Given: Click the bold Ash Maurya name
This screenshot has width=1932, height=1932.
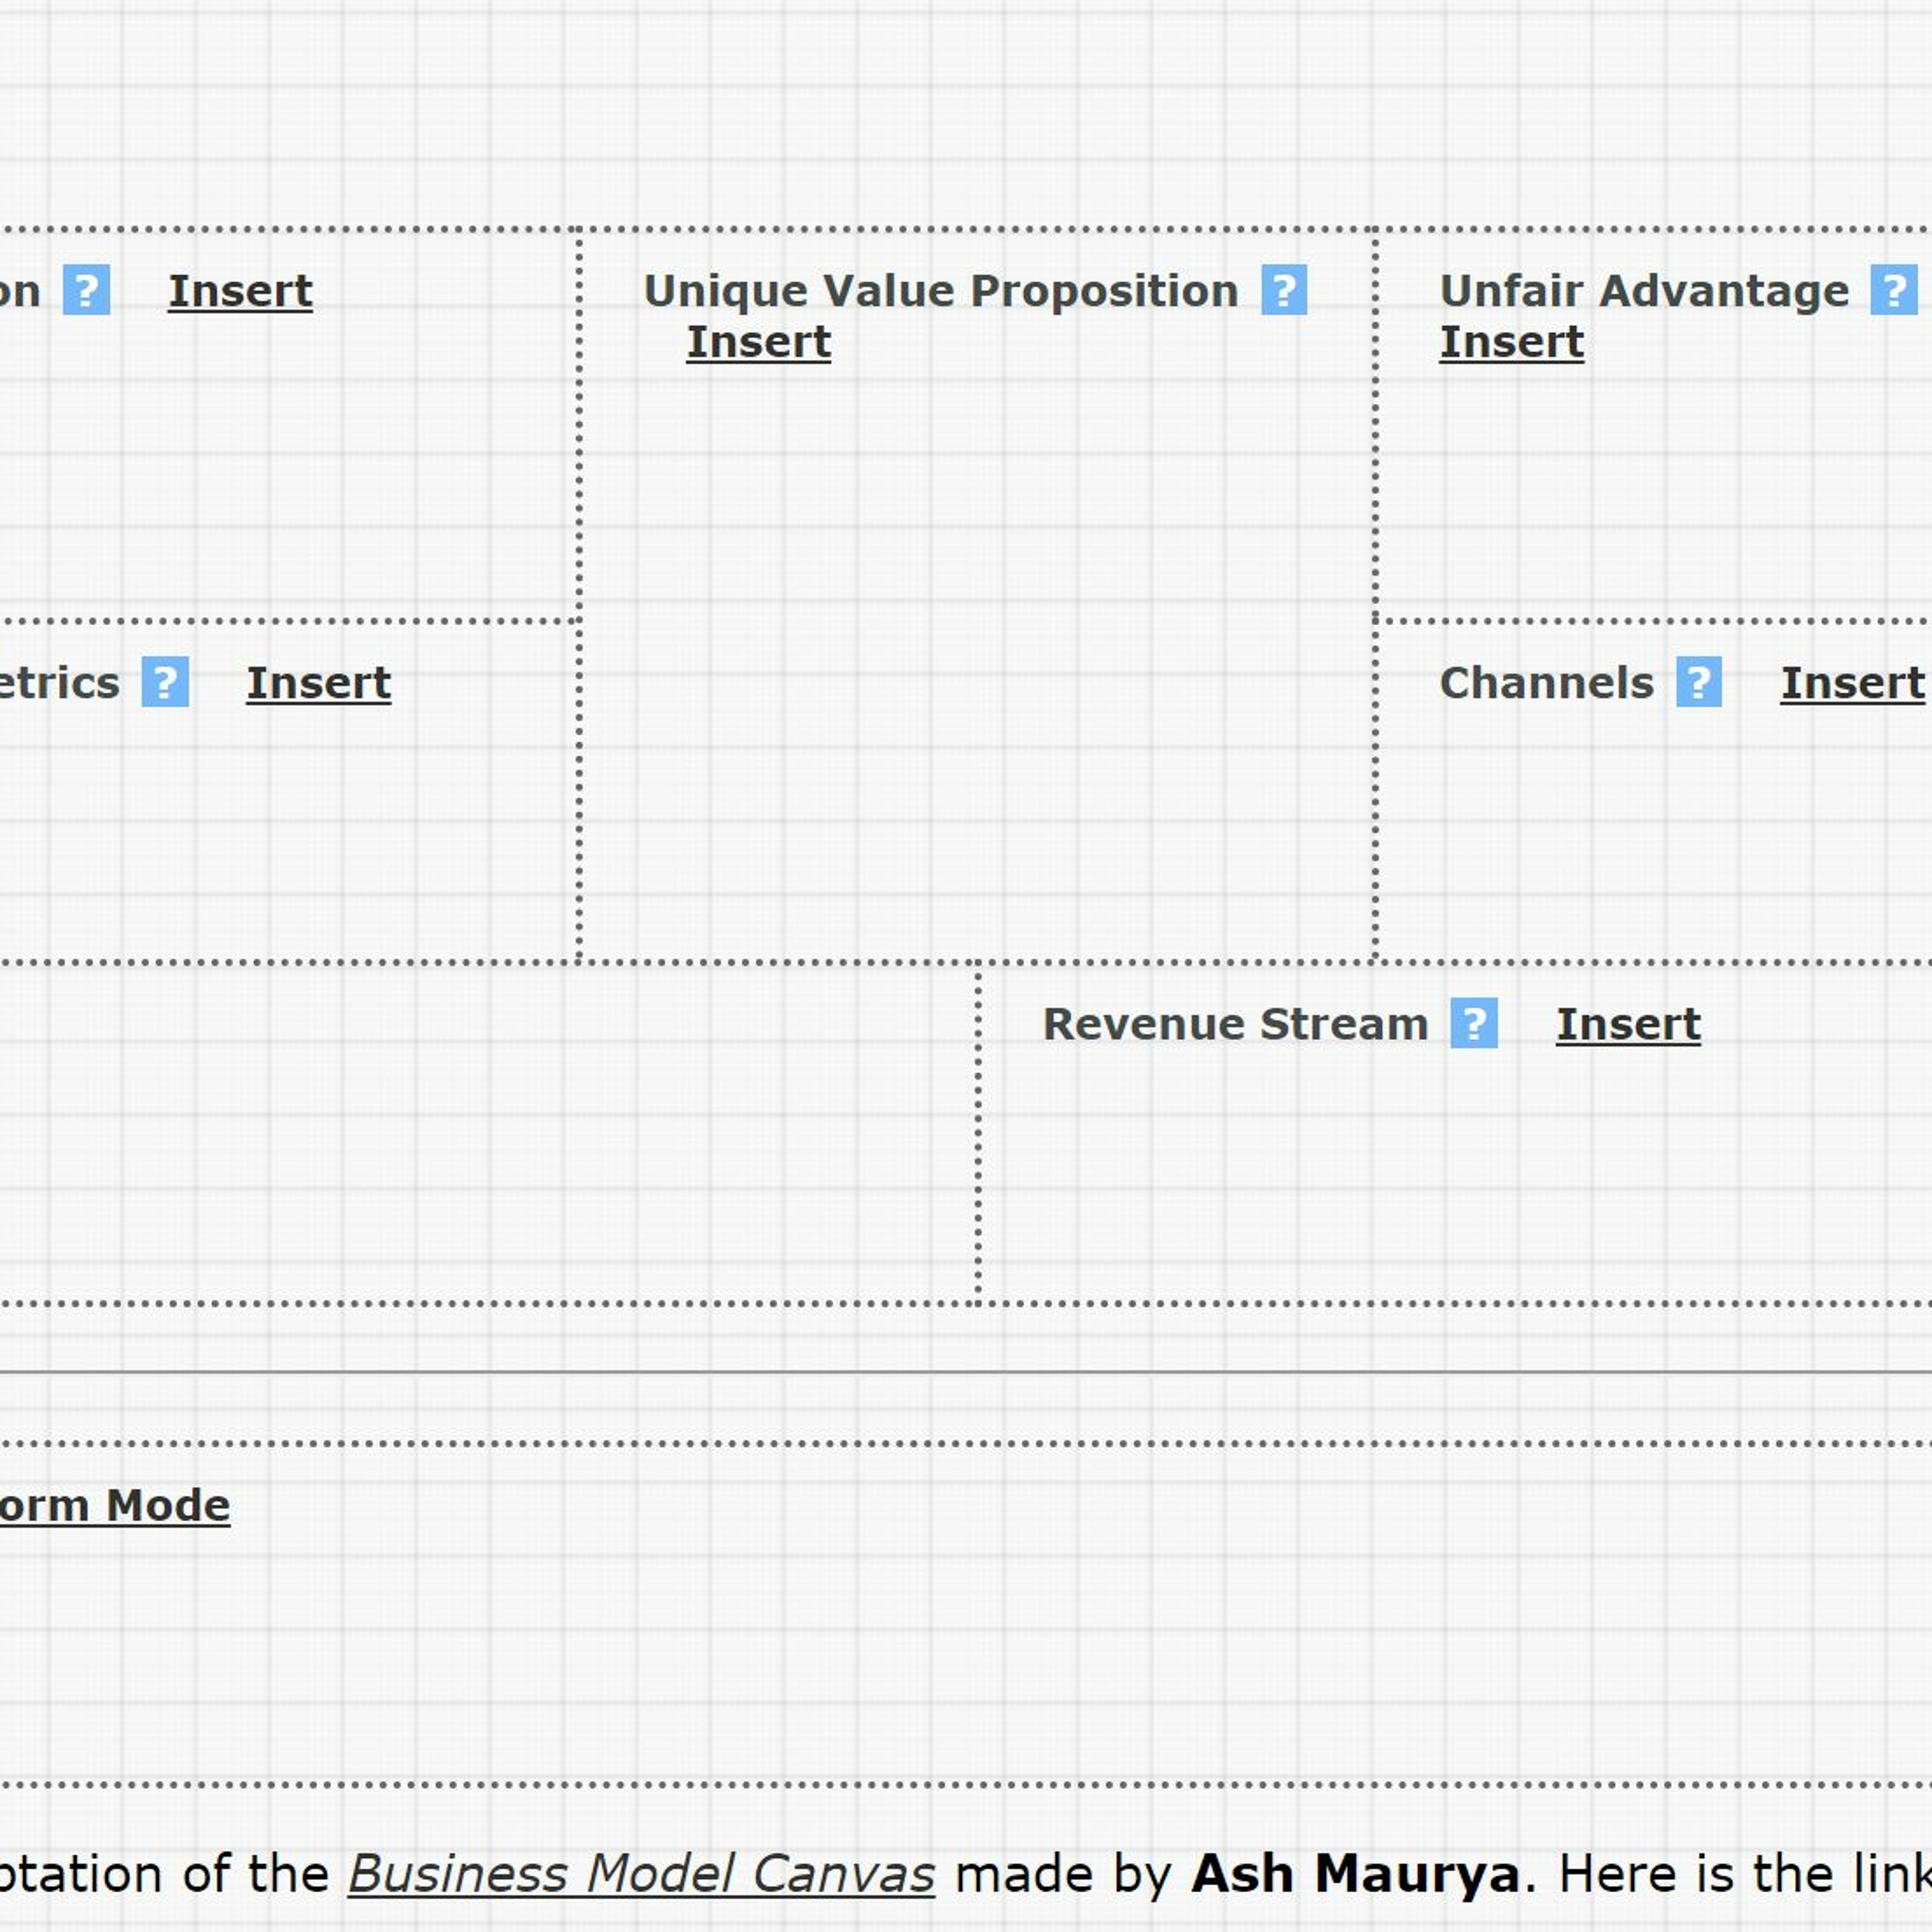Looking at the screenshot, I should [1355, 1873].
